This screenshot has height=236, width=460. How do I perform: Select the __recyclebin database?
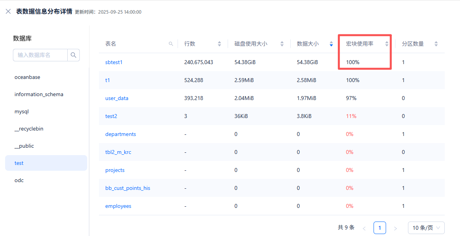click(29, 129)
